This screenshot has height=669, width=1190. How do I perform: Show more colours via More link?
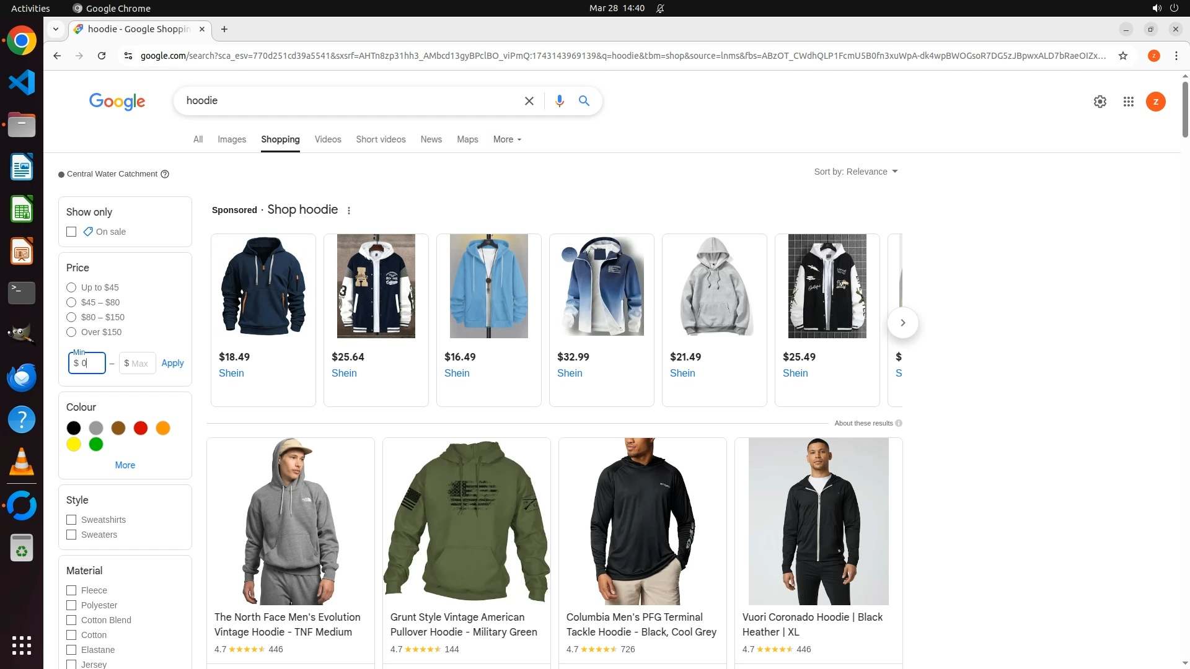pos(125,465)
